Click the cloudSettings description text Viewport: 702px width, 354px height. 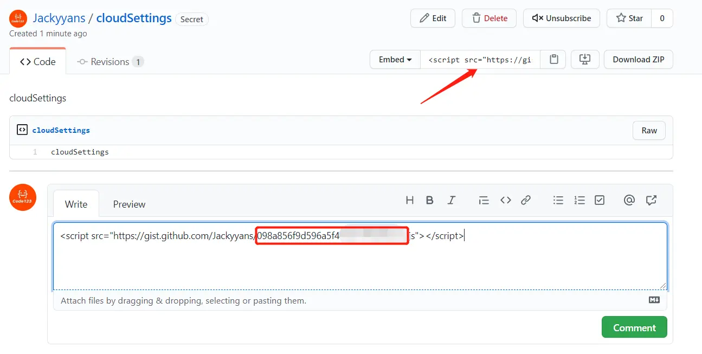point(38,98)
